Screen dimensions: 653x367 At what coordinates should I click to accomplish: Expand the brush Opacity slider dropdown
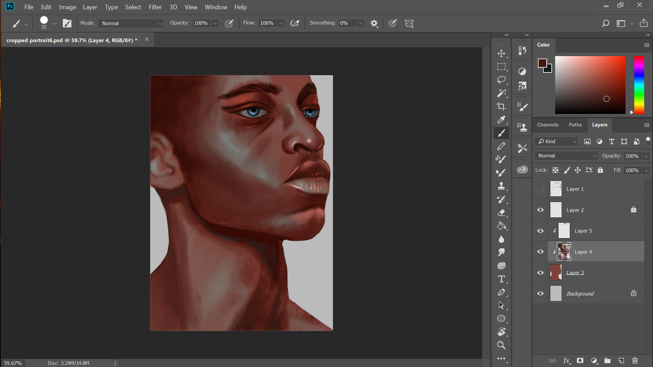point(215,23)
